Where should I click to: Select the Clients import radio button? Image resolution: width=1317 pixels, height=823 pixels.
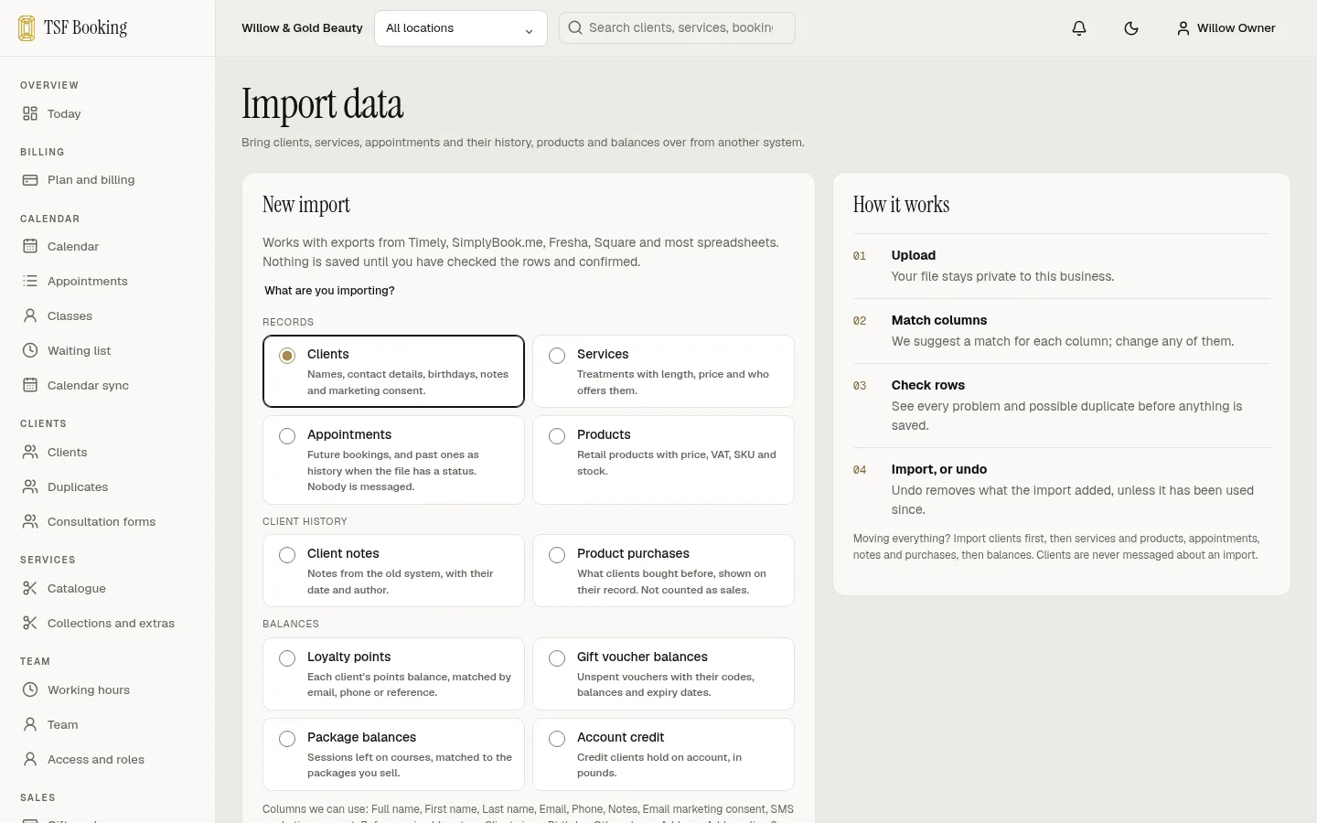pos(287,356)
